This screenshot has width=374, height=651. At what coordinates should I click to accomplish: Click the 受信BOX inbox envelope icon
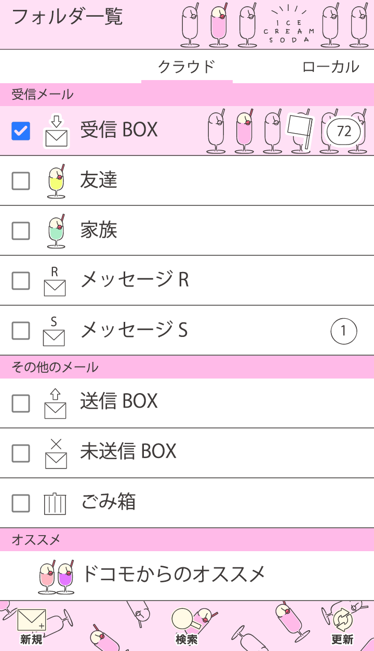56,131
